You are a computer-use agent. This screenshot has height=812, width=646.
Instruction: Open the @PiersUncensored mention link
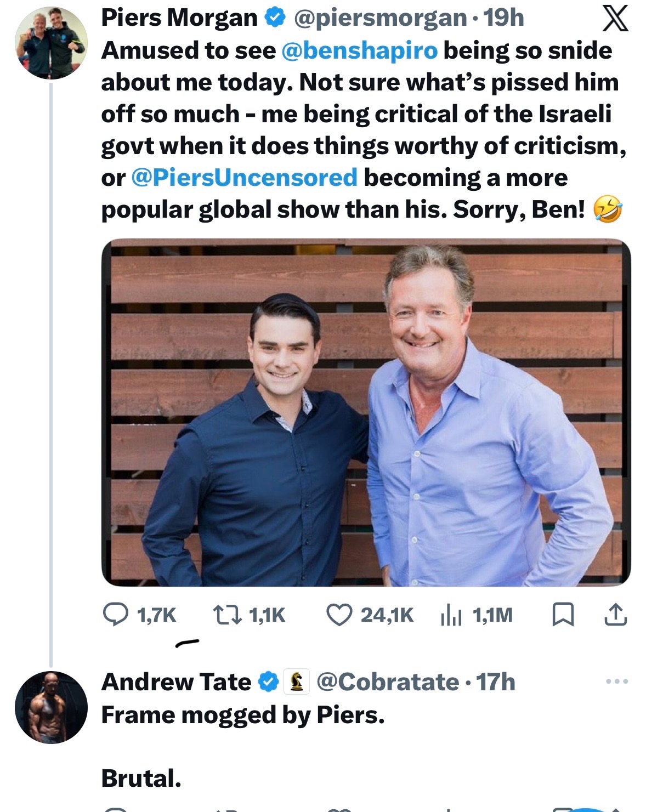click(x=245, y=178)
